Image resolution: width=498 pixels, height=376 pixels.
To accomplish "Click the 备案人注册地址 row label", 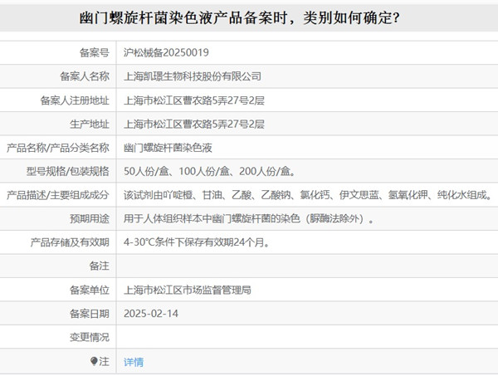I will click(75, 100).
